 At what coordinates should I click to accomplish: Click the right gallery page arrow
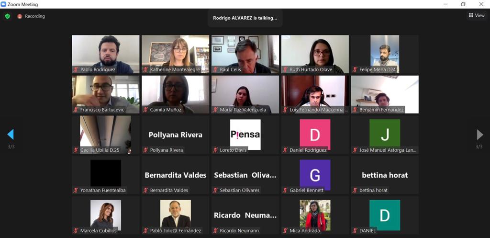point(479,135)
